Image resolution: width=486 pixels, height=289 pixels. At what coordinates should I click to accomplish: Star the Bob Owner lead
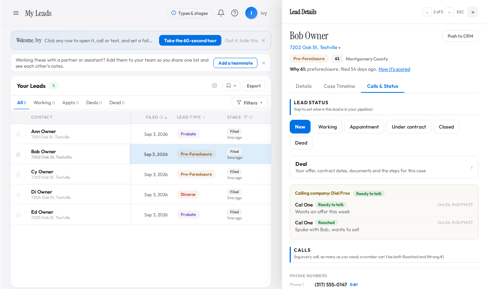pyautogui.click(x=18, y=154)
